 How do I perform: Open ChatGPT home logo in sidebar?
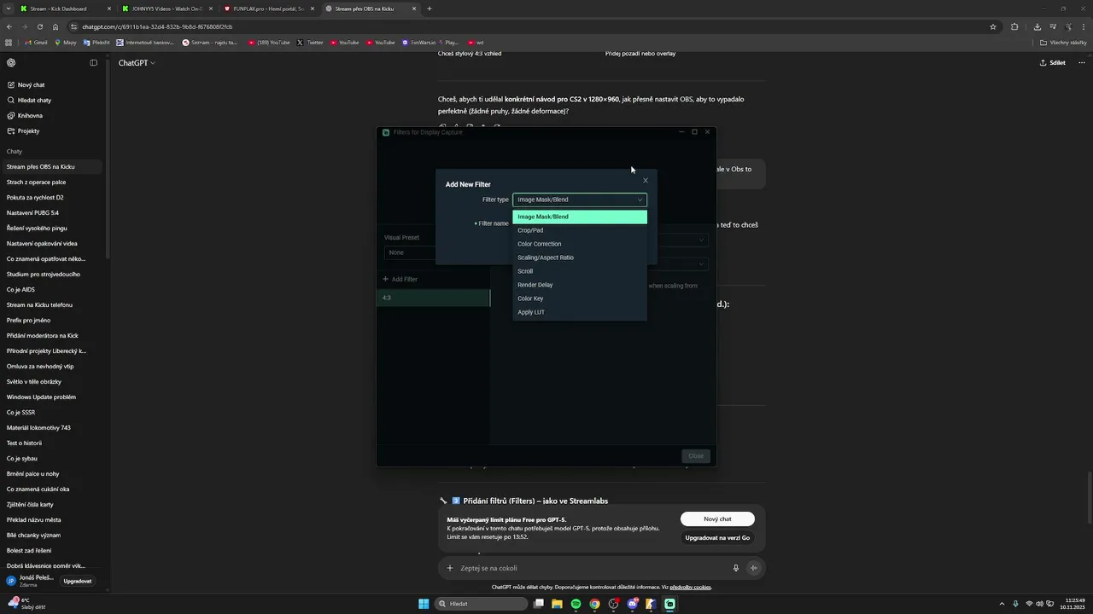tap(11, 62)
